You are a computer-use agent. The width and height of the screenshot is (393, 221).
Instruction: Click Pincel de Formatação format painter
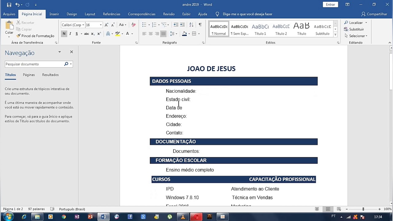coord(35,36)
